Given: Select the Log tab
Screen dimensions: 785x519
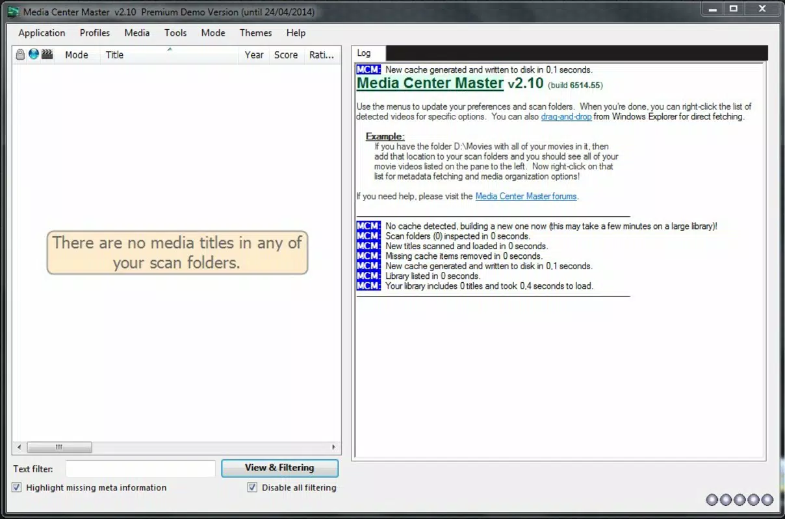Looking at the screenshot, I should tap(368, 53).
